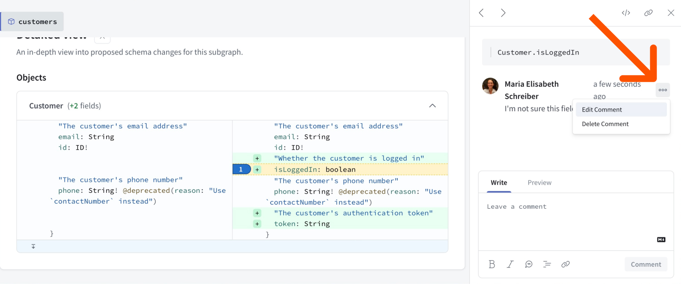The width and height of the screenshot is (681, 284).
Task: Select the isLoggedIn comment marker numbered 1
Action: tap(241, 169)
